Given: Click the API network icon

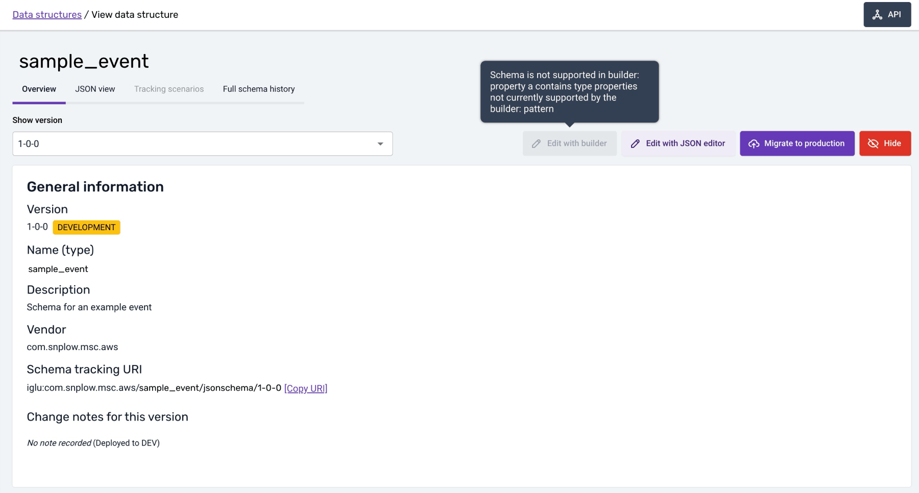Looking at the screenshot, I should coord(877,15).
